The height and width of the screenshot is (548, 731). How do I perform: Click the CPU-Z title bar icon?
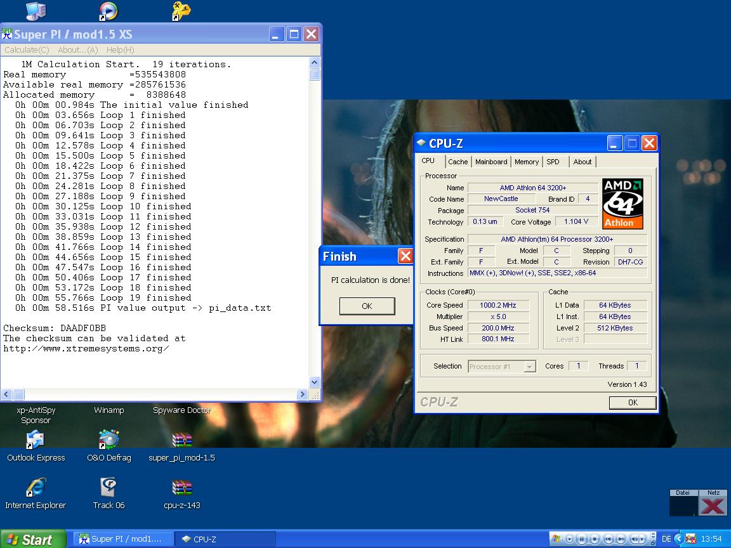pos(421,143)
